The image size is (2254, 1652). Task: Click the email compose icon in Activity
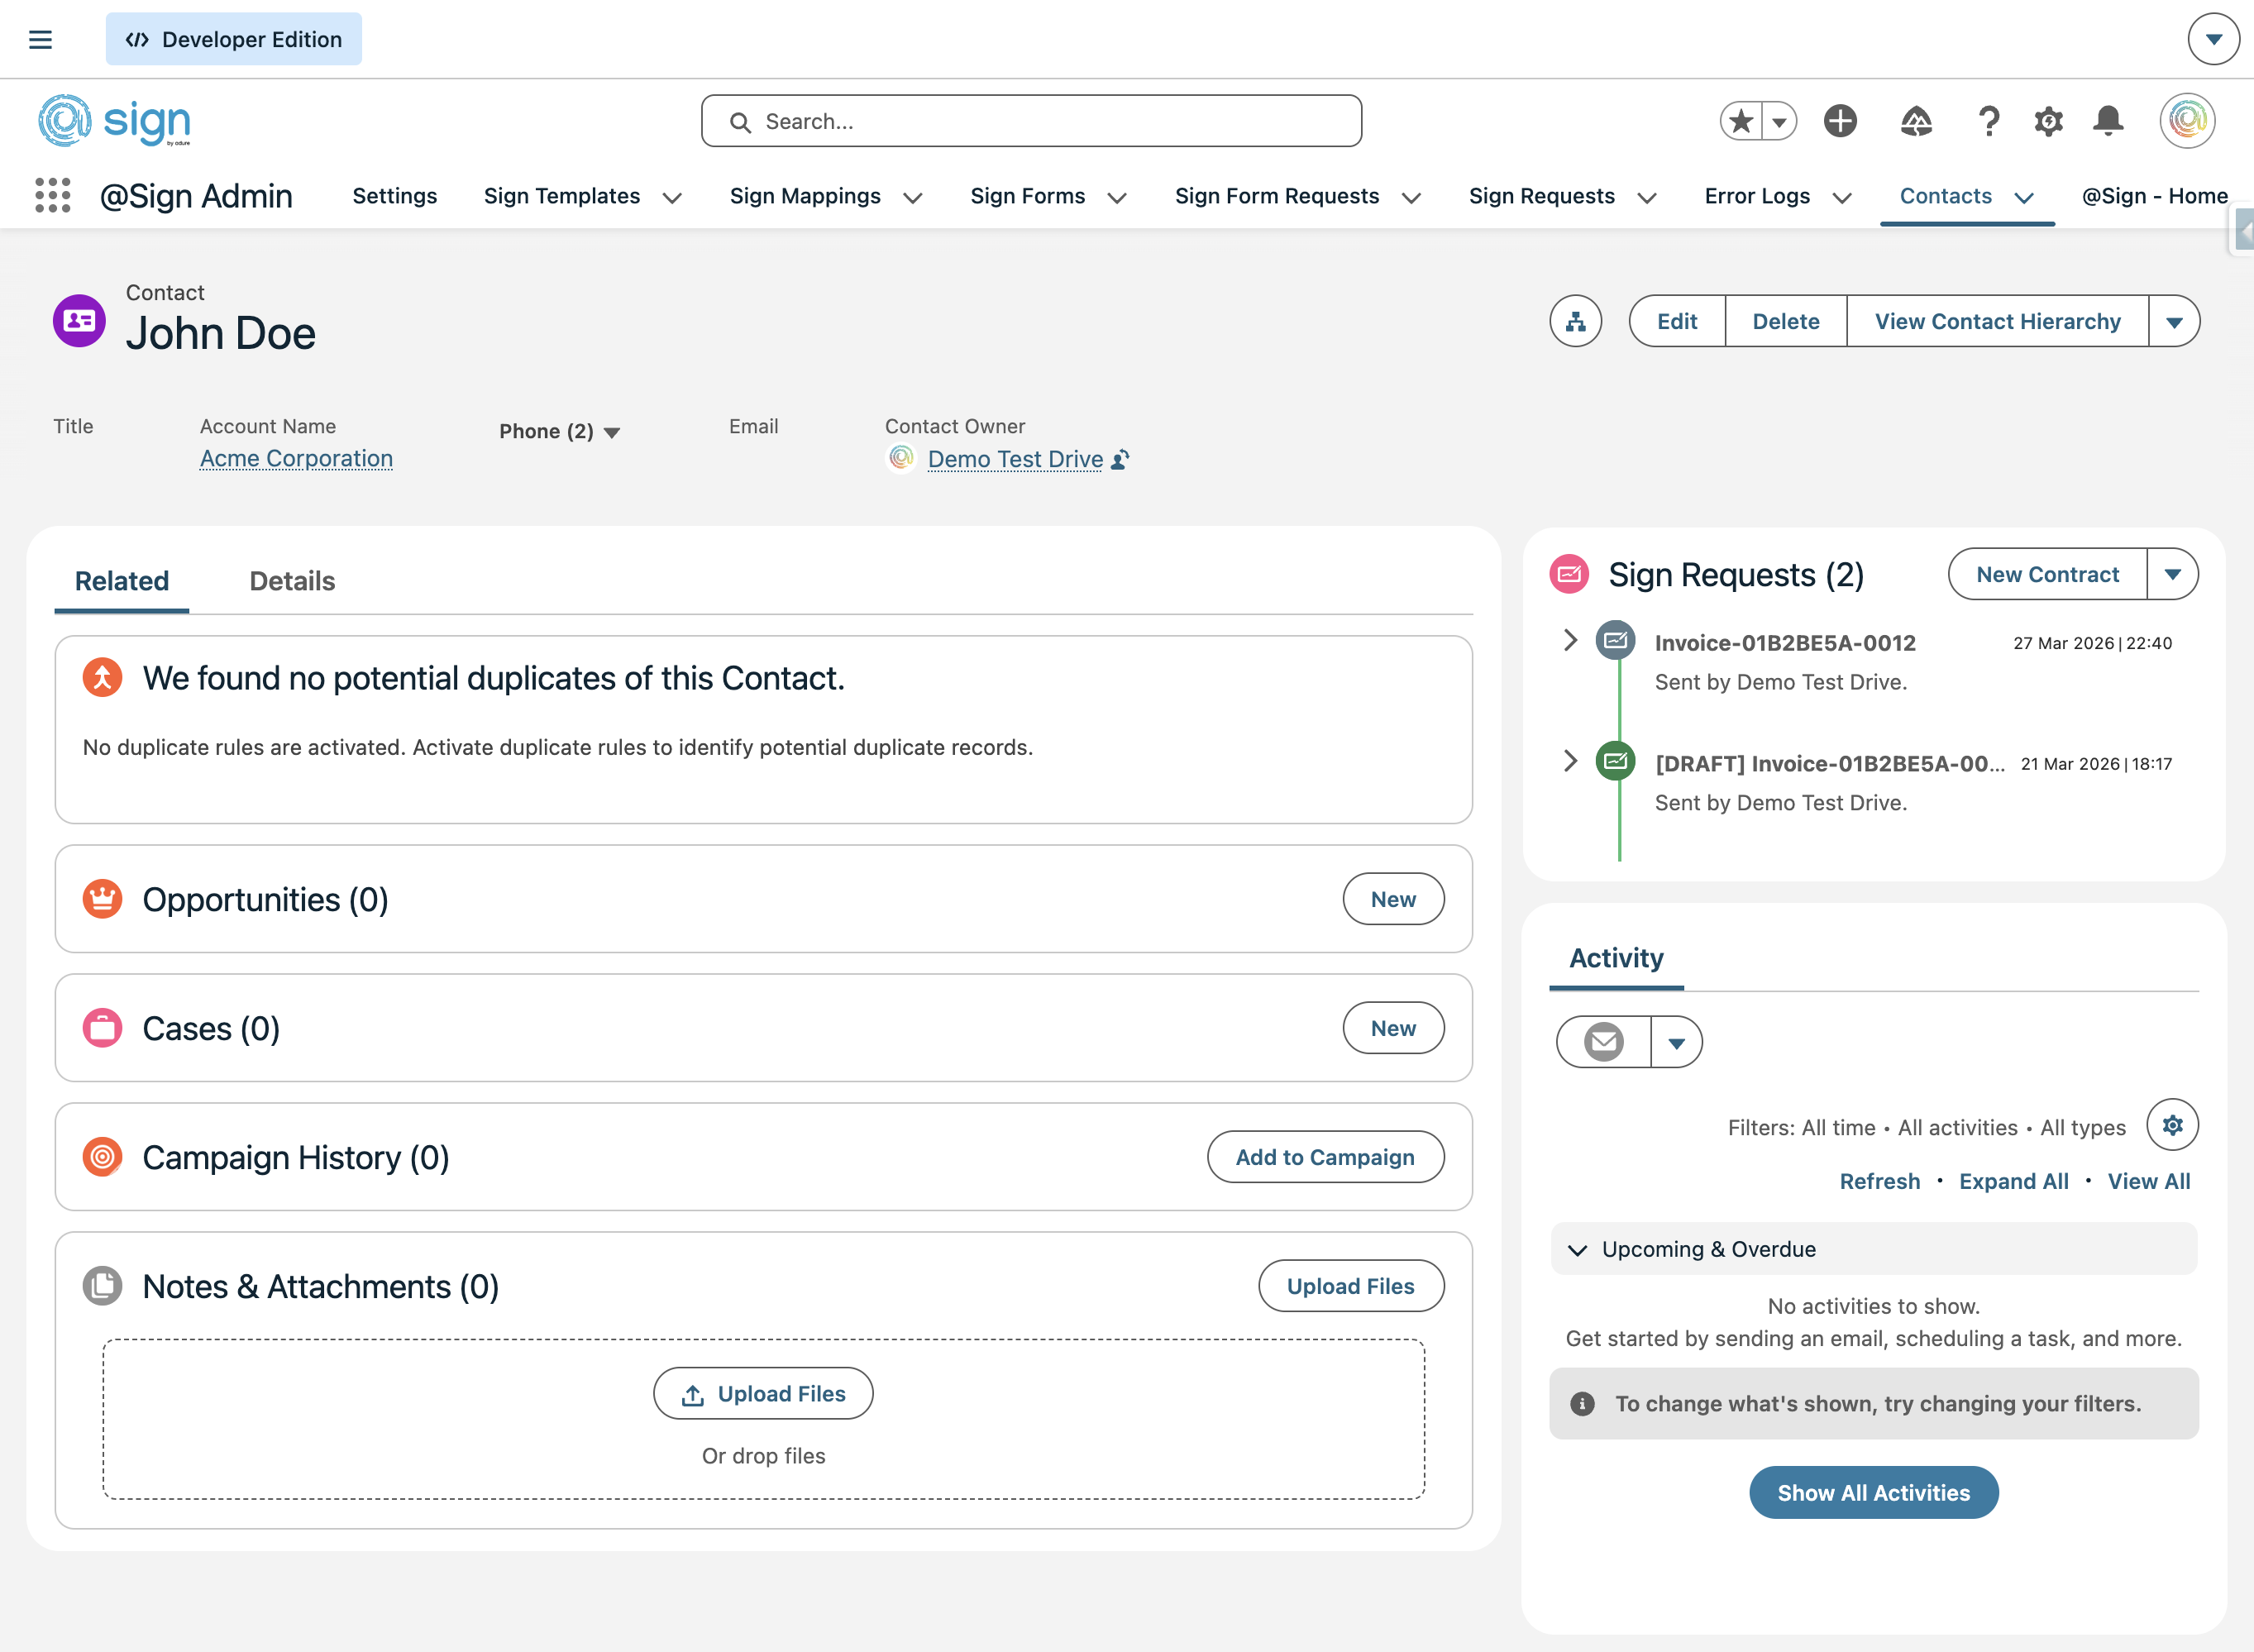tap(1604, 1043)
